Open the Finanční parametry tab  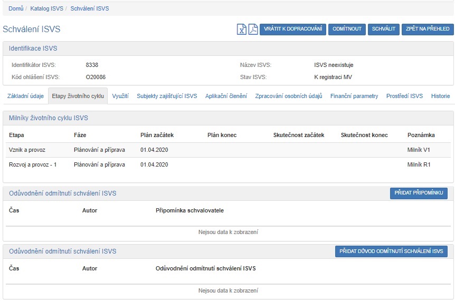coord(354,96)
